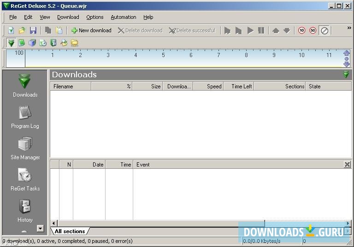Open the Options menu
Viewport: 354px width, 247px height.
coord(95,17)
